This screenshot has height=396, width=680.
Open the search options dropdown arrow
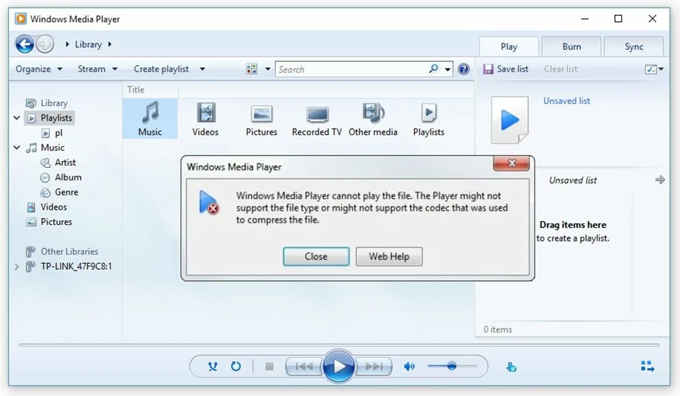coord(448,70)
